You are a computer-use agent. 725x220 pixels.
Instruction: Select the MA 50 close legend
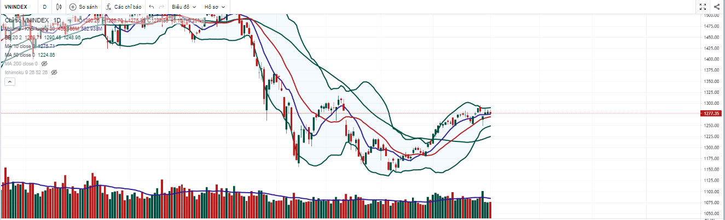tap(20, 55)
